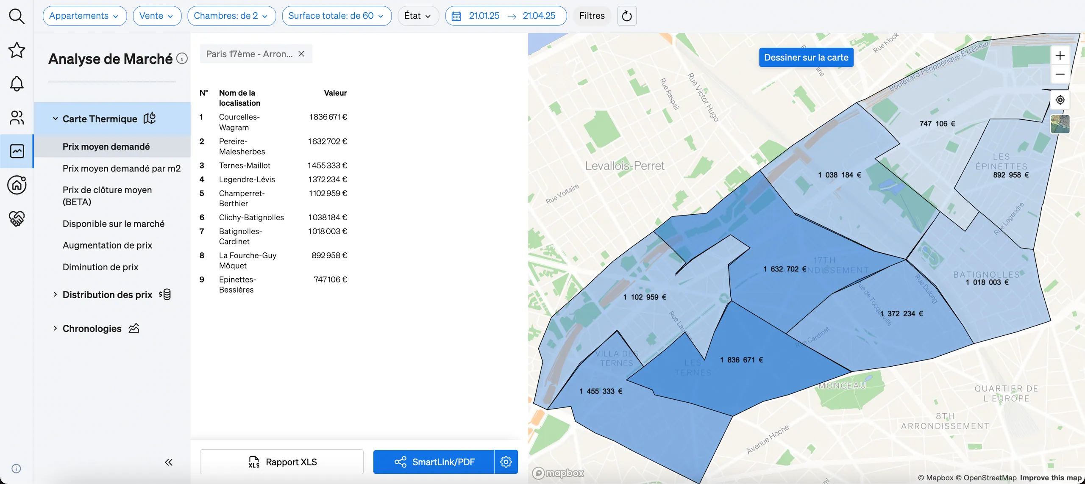Click Courcelles-Wagram table row
This screenshot has height=484, width=1085.
pos(273,122)
